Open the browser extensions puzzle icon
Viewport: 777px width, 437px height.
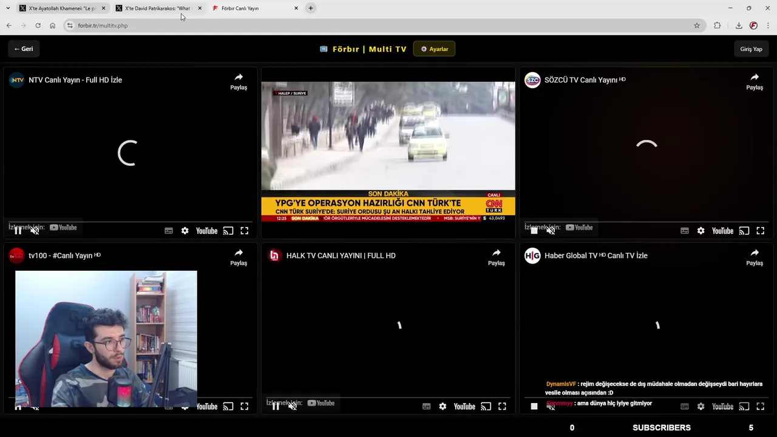pyautogui.click(x=718, y=25)
